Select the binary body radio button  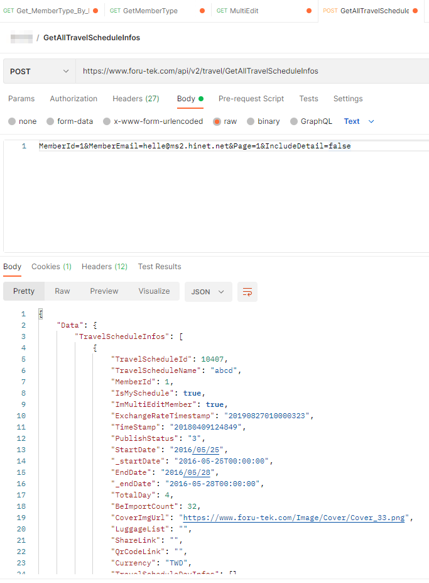(251, 121)
